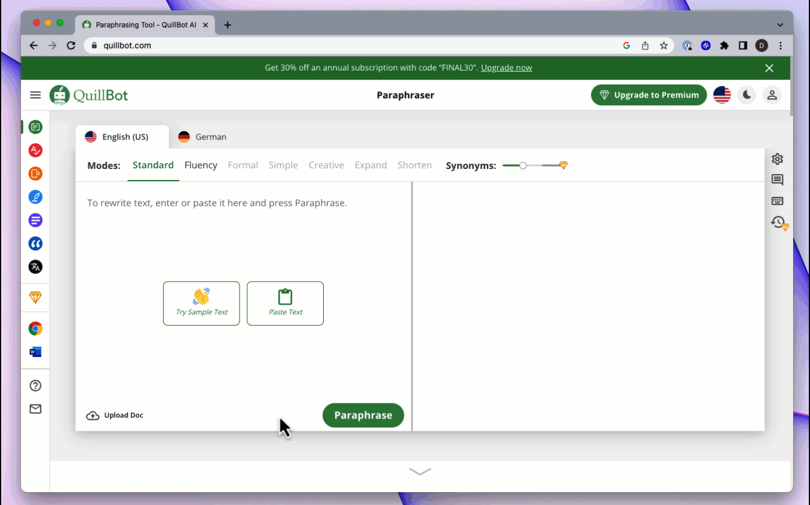Open the Citation Generator quote icon
Screen dimensions: 810x505
[x=36, y=244]
